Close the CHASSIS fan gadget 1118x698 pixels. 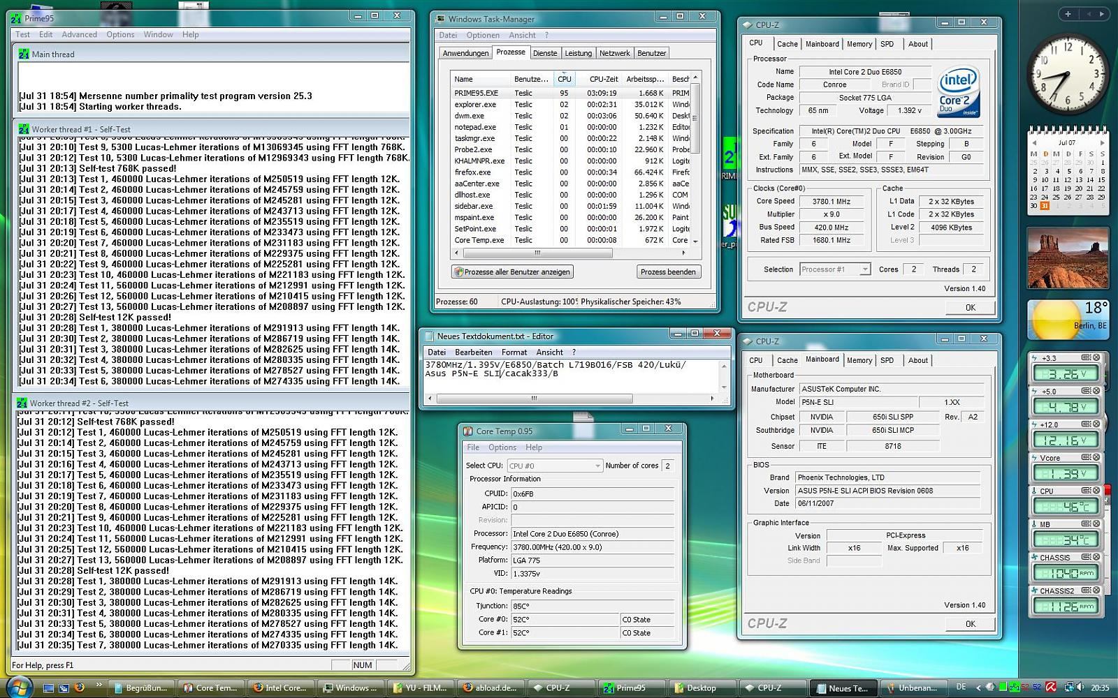pyautogui.click(x=1096, y=558)
